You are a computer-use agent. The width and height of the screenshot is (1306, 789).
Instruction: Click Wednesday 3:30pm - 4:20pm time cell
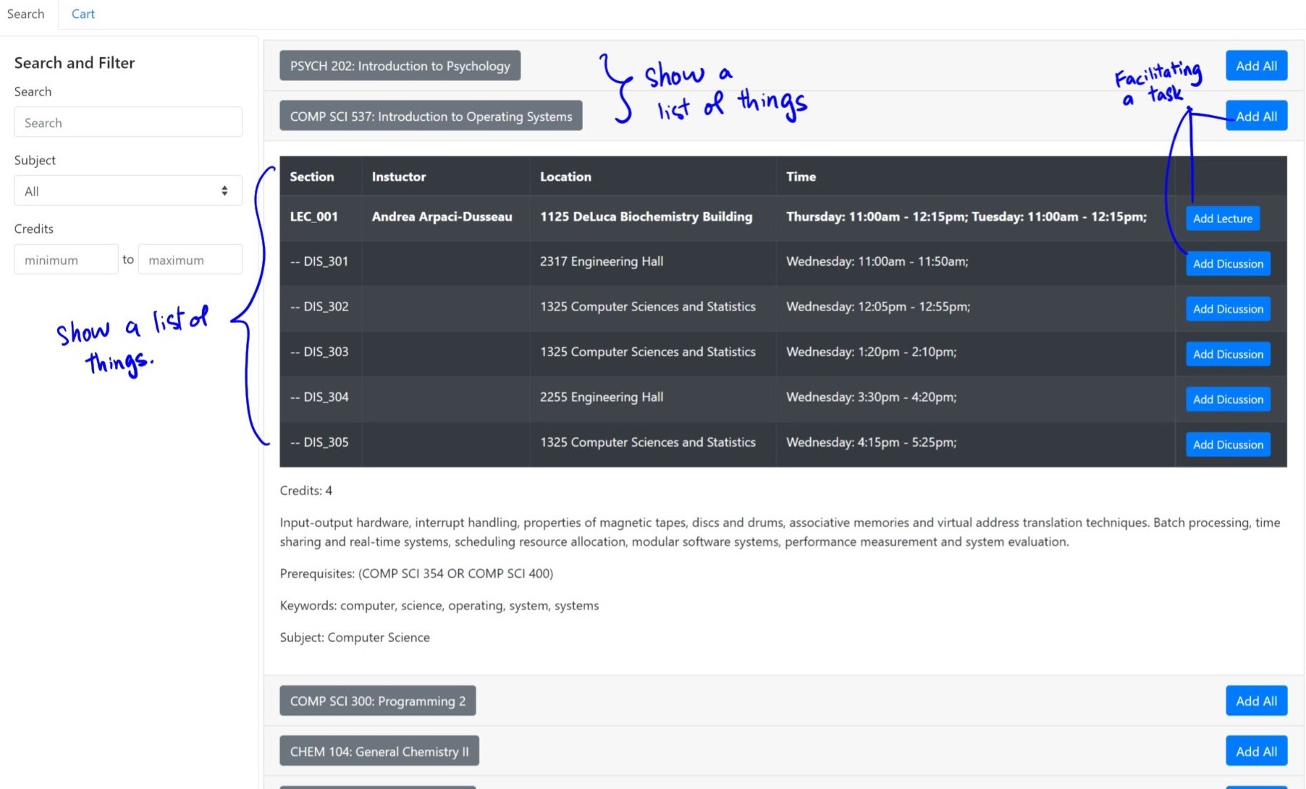[x=975, y=398]
